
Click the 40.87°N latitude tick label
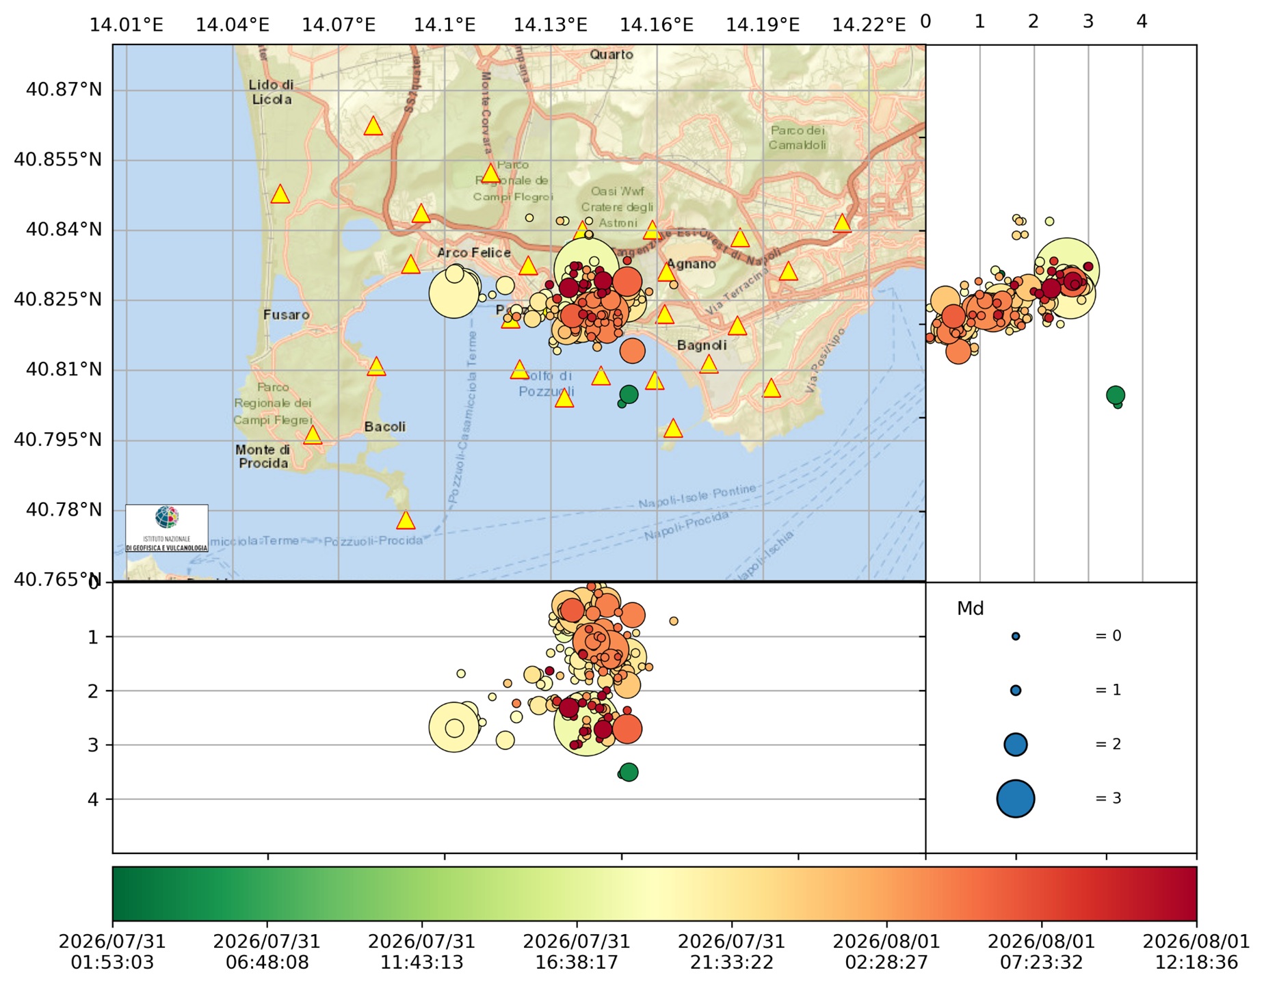(64, 90)
